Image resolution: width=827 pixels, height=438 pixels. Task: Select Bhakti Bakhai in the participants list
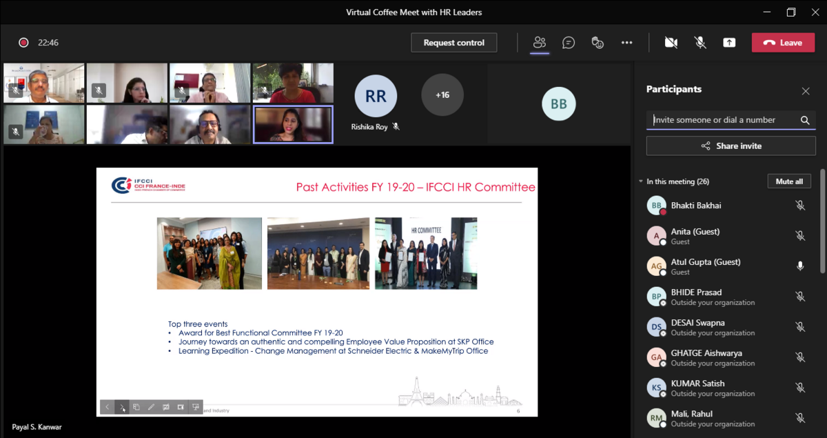696,206
